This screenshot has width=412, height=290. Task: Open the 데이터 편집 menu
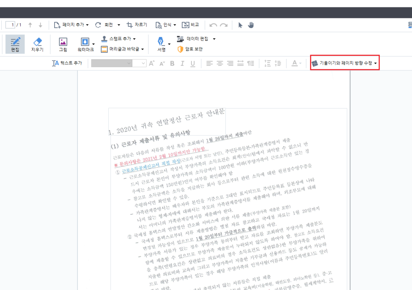[x=196, y=39]
